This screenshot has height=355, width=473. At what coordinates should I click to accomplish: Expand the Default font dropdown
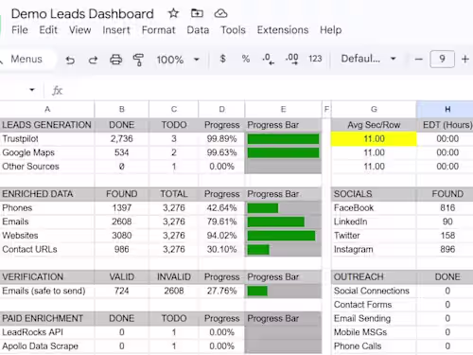point(369,59)
